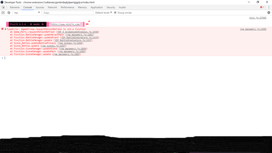Open the rpg_managers.js:1907 link
The image size is (272, 153).
(x=66, y=54)
